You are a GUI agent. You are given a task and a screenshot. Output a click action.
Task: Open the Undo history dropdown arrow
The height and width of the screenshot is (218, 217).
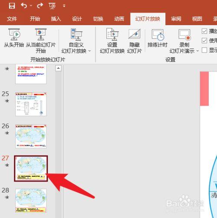[x=31, y=6]
